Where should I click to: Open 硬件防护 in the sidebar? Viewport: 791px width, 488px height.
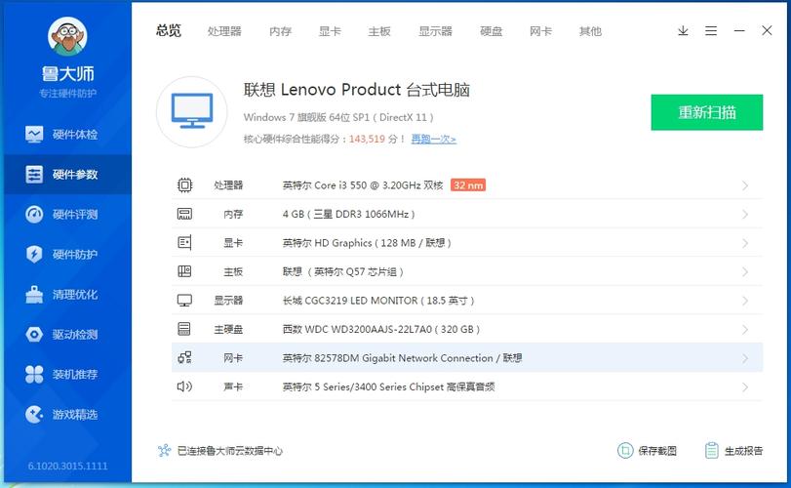[x=67, y=255]
